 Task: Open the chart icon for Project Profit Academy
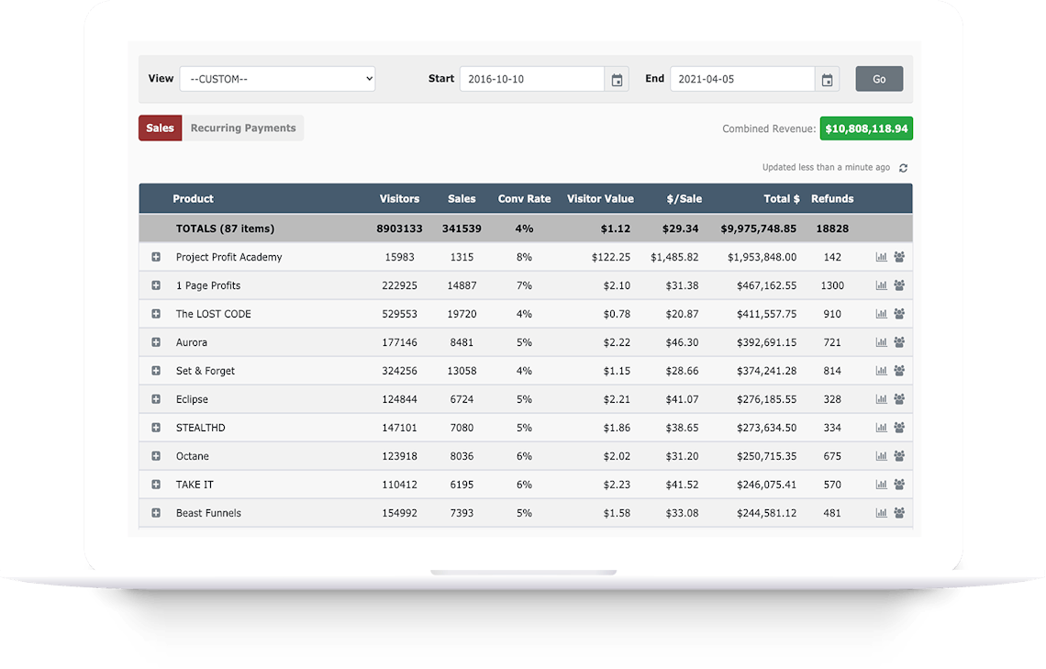coord(882,258)
